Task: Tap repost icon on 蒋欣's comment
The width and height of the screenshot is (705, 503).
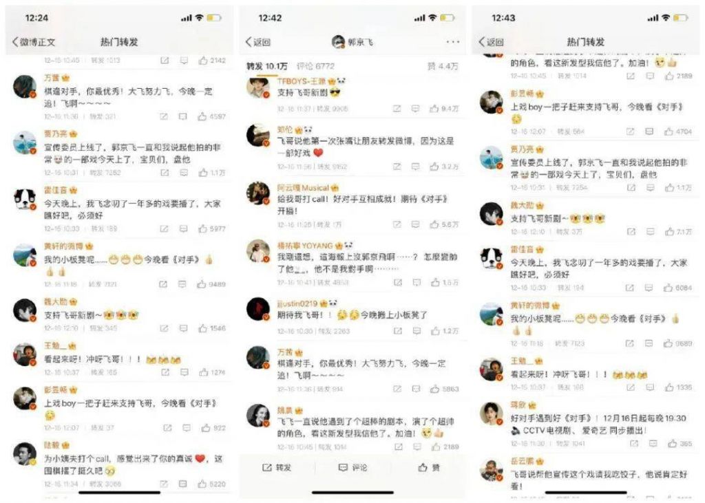Action: pyautogui.click(x=634, y=444)
